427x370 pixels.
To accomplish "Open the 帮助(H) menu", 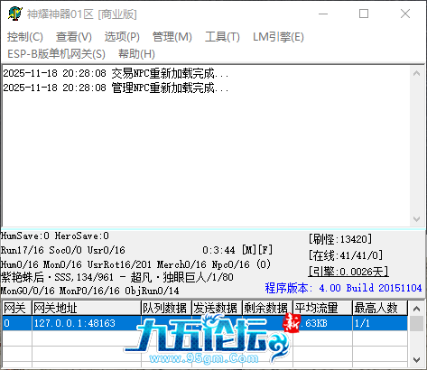I will [136, 54].
